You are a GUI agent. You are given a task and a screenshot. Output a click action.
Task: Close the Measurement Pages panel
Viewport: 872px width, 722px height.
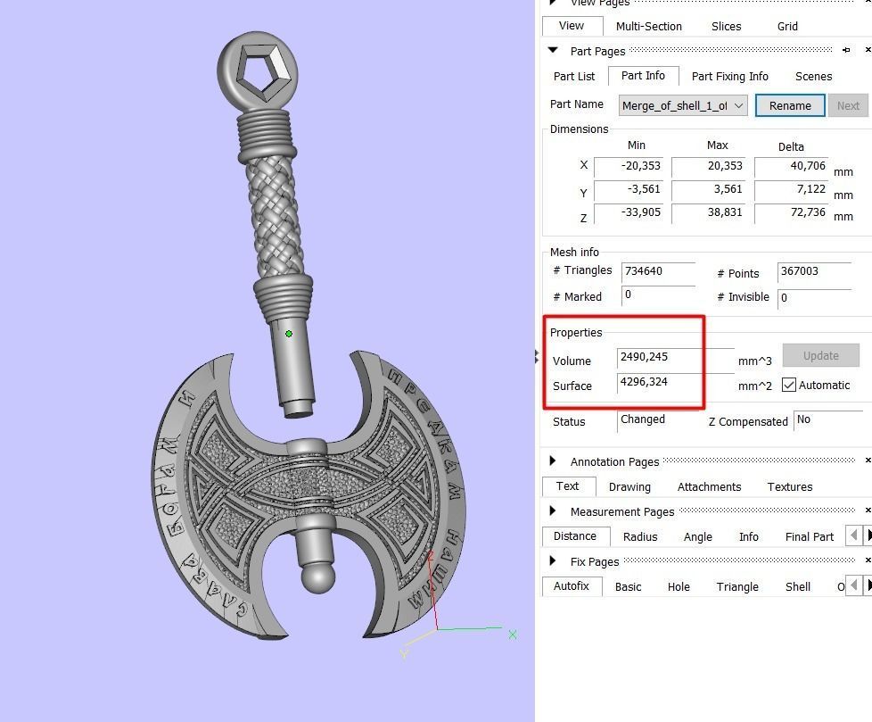point(868,511)
